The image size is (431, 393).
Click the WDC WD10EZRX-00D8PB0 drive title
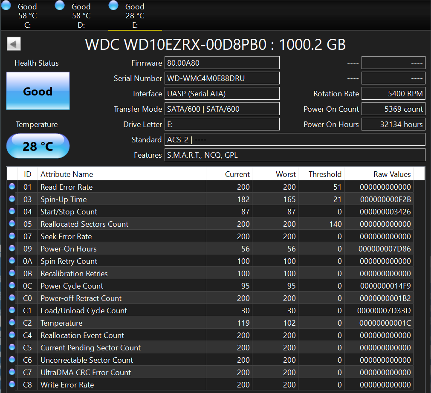click(215, 44)
